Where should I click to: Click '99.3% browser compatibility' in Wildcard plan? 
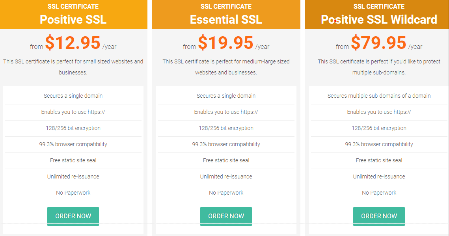tap(379, 144)
